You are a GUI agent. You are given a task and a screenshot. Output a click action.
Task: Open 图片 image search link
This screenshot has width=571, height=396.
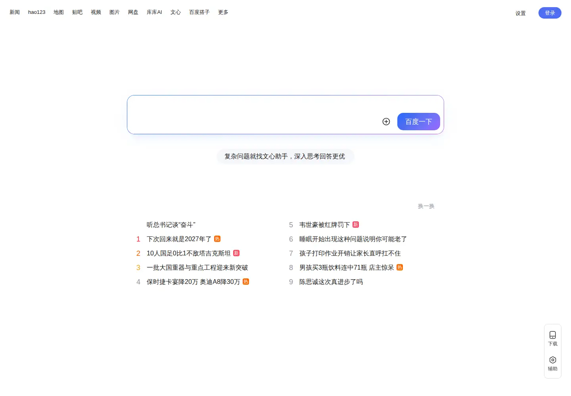[x=115, y=12]
